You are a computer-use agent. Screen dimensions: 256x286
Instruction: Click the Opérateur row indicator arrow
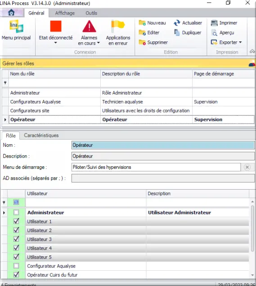pos(5,120)
